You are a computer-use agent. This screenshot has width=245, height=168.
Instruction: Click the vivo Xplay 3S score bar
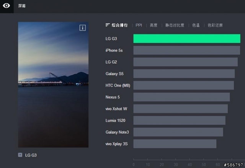175,144
